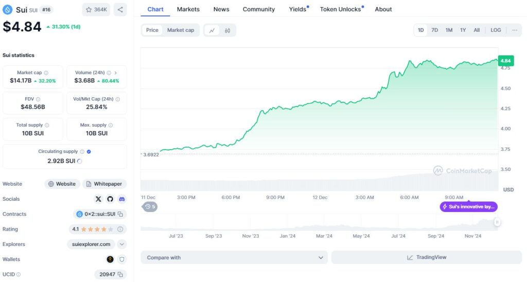The image size is (527, 282).
Task: Show Circulating supply info icon
Action: (82, 152)
